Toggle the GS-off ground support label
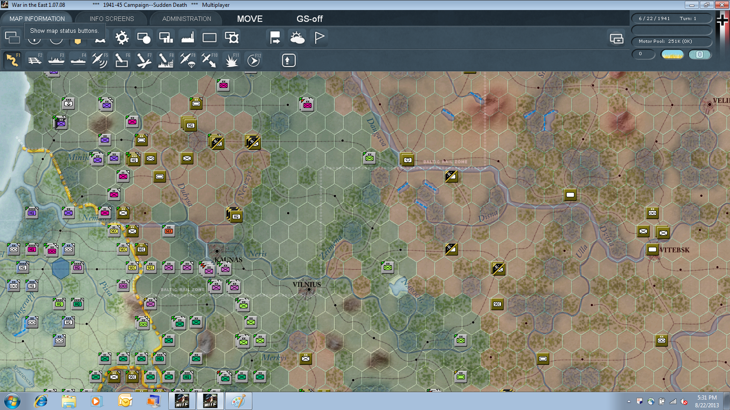Screen dimensions: 730x410 tap(309, 19)
